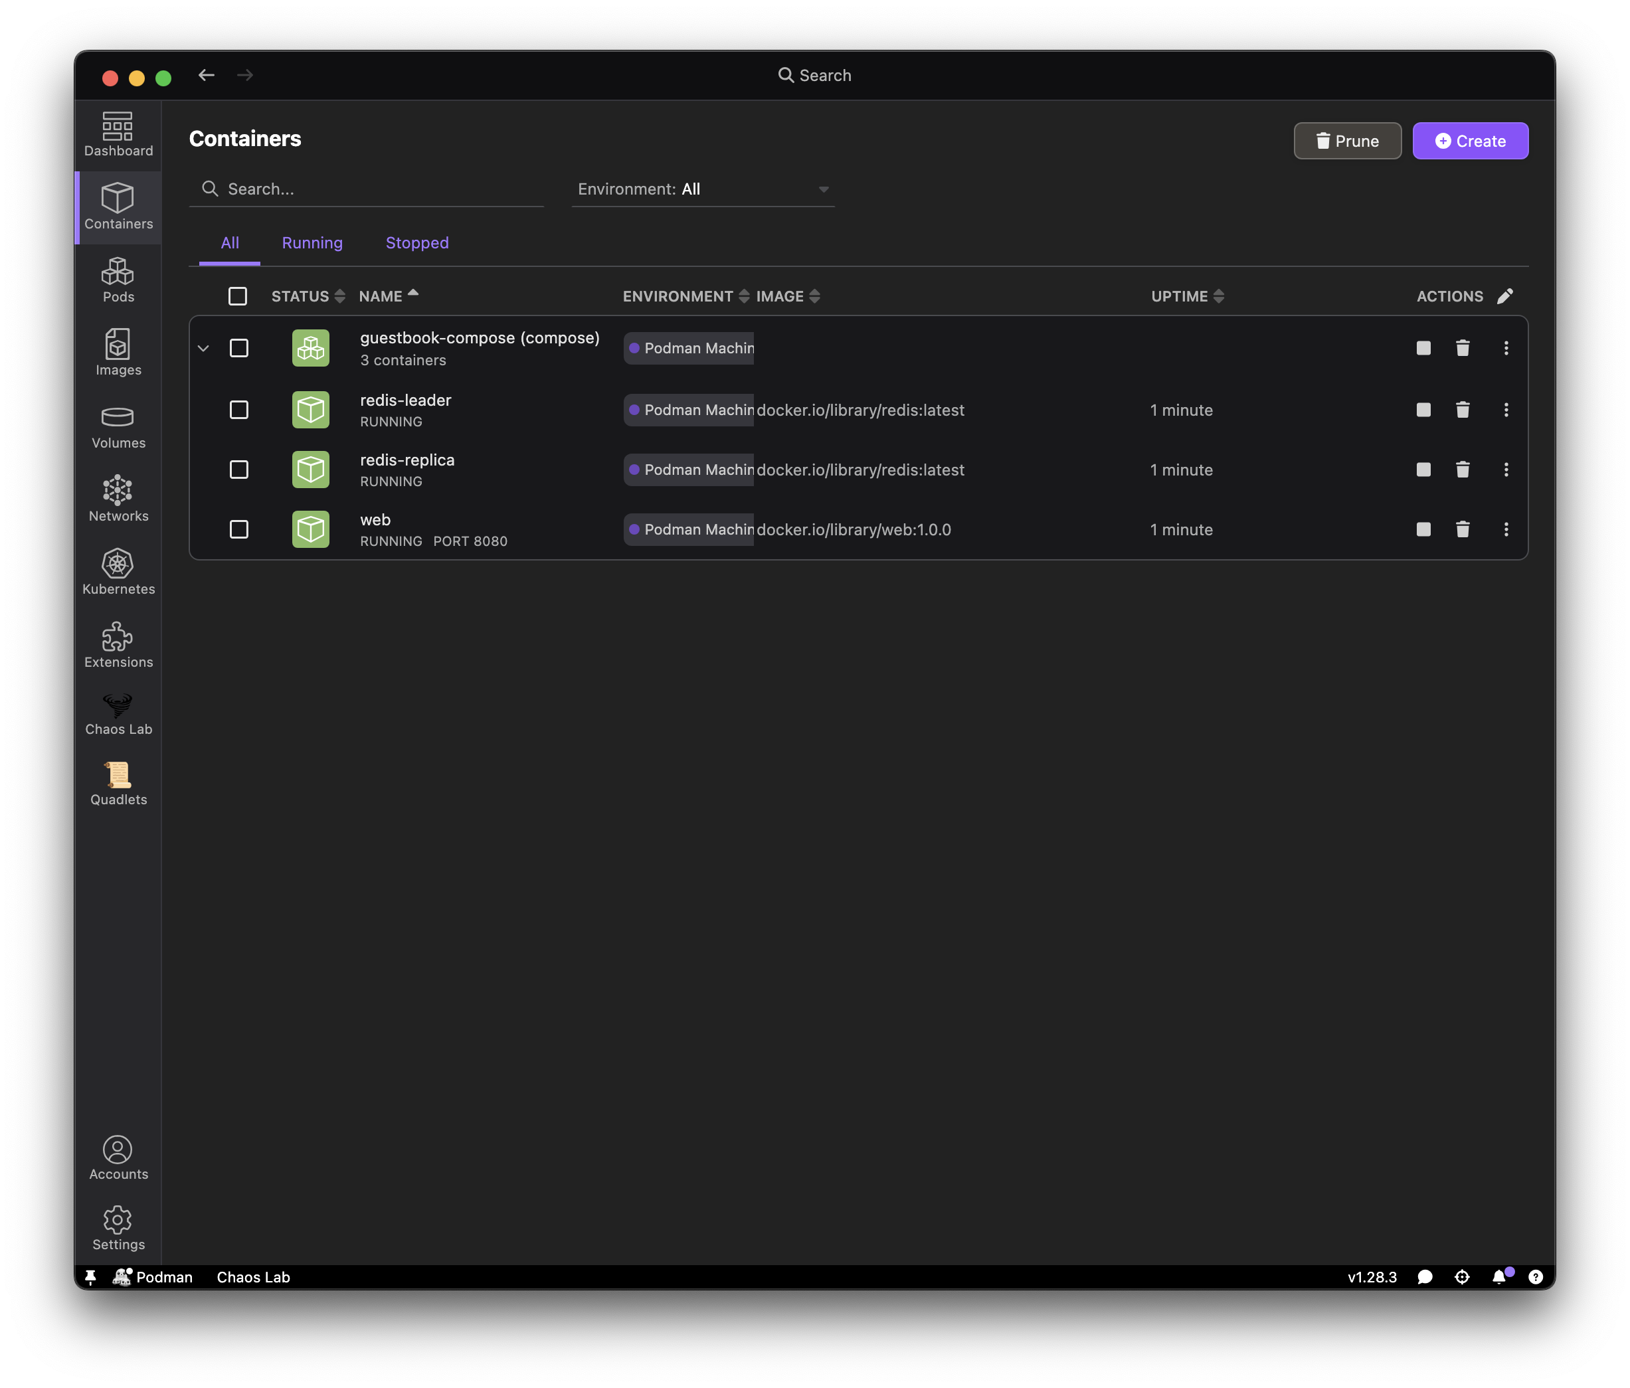Sort by the Image column
Viewport: 1630px width, 1388px height.
click(788, 296)
